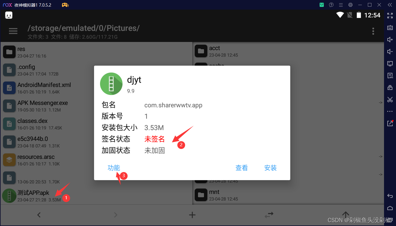Screen dimensions: 396x226
Task: Click the 未加固 status text
Action: coord(155,150)
